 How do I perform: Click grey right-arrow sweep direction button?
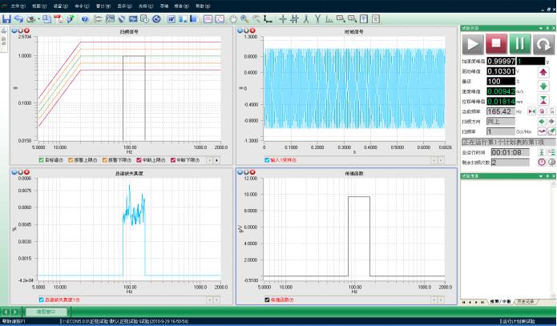551,122
